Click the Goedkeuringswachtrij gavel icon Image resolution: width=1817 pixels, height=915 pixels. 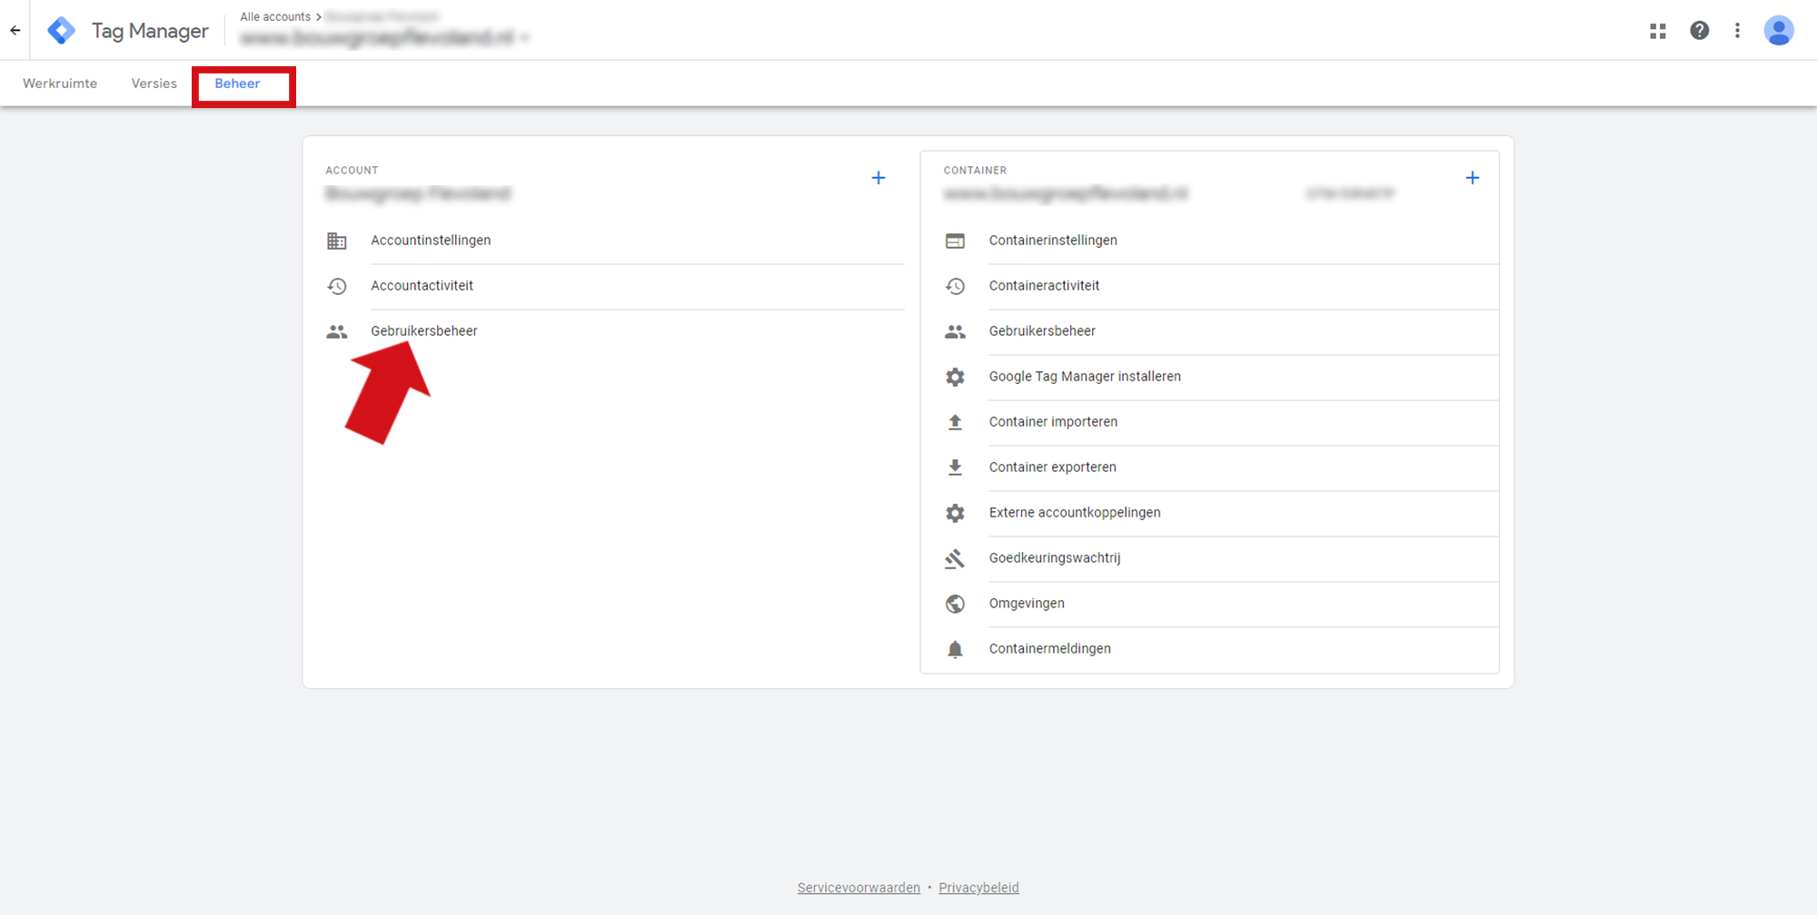click(955, 558)
